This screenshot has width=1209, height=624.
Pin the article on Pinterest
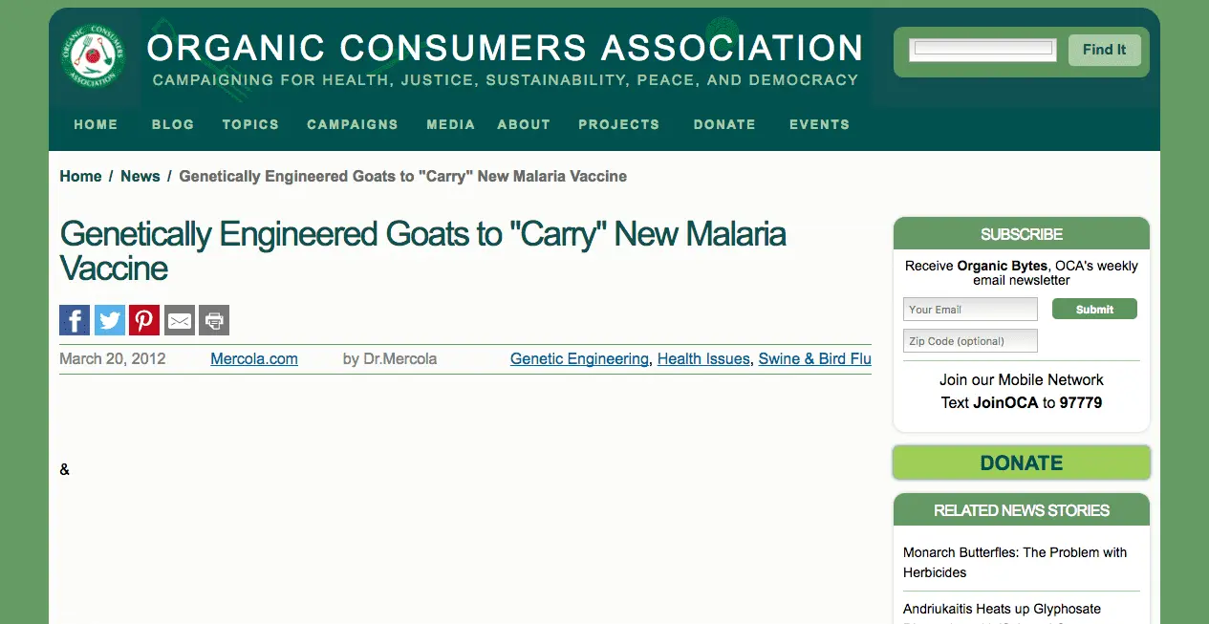point(144,320)
